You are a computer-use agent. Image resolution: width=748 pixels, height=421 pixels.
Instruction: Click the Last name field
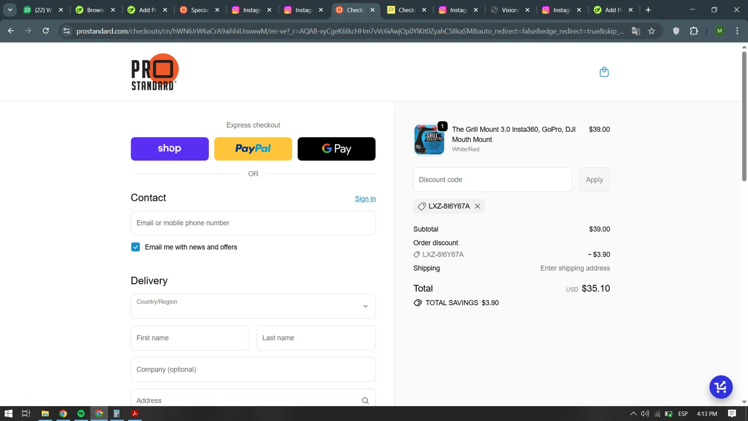316,338
